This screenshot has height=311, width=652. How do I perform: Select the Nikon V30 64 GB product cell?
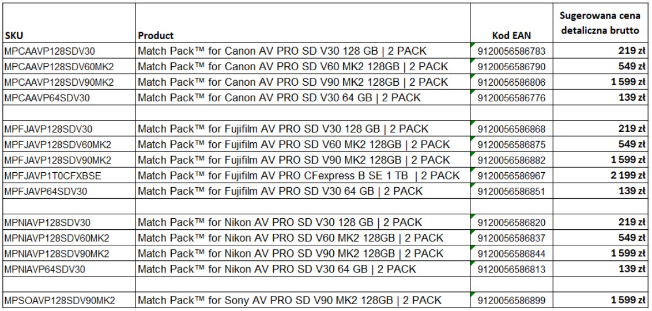click(303, 268)
